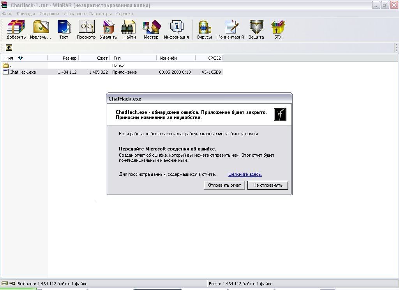Sort by the Тип column header
The image size is (399, 290).
click(133, 58)
